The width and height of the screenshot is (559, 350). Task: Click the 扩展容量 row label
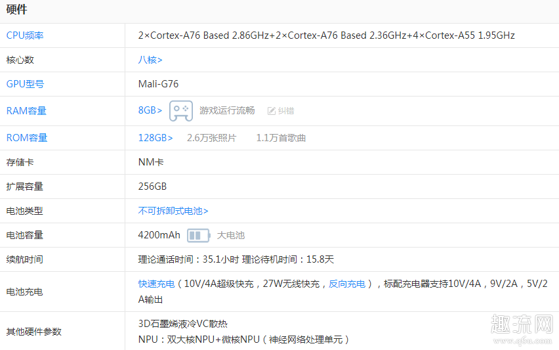click(24, 186)
